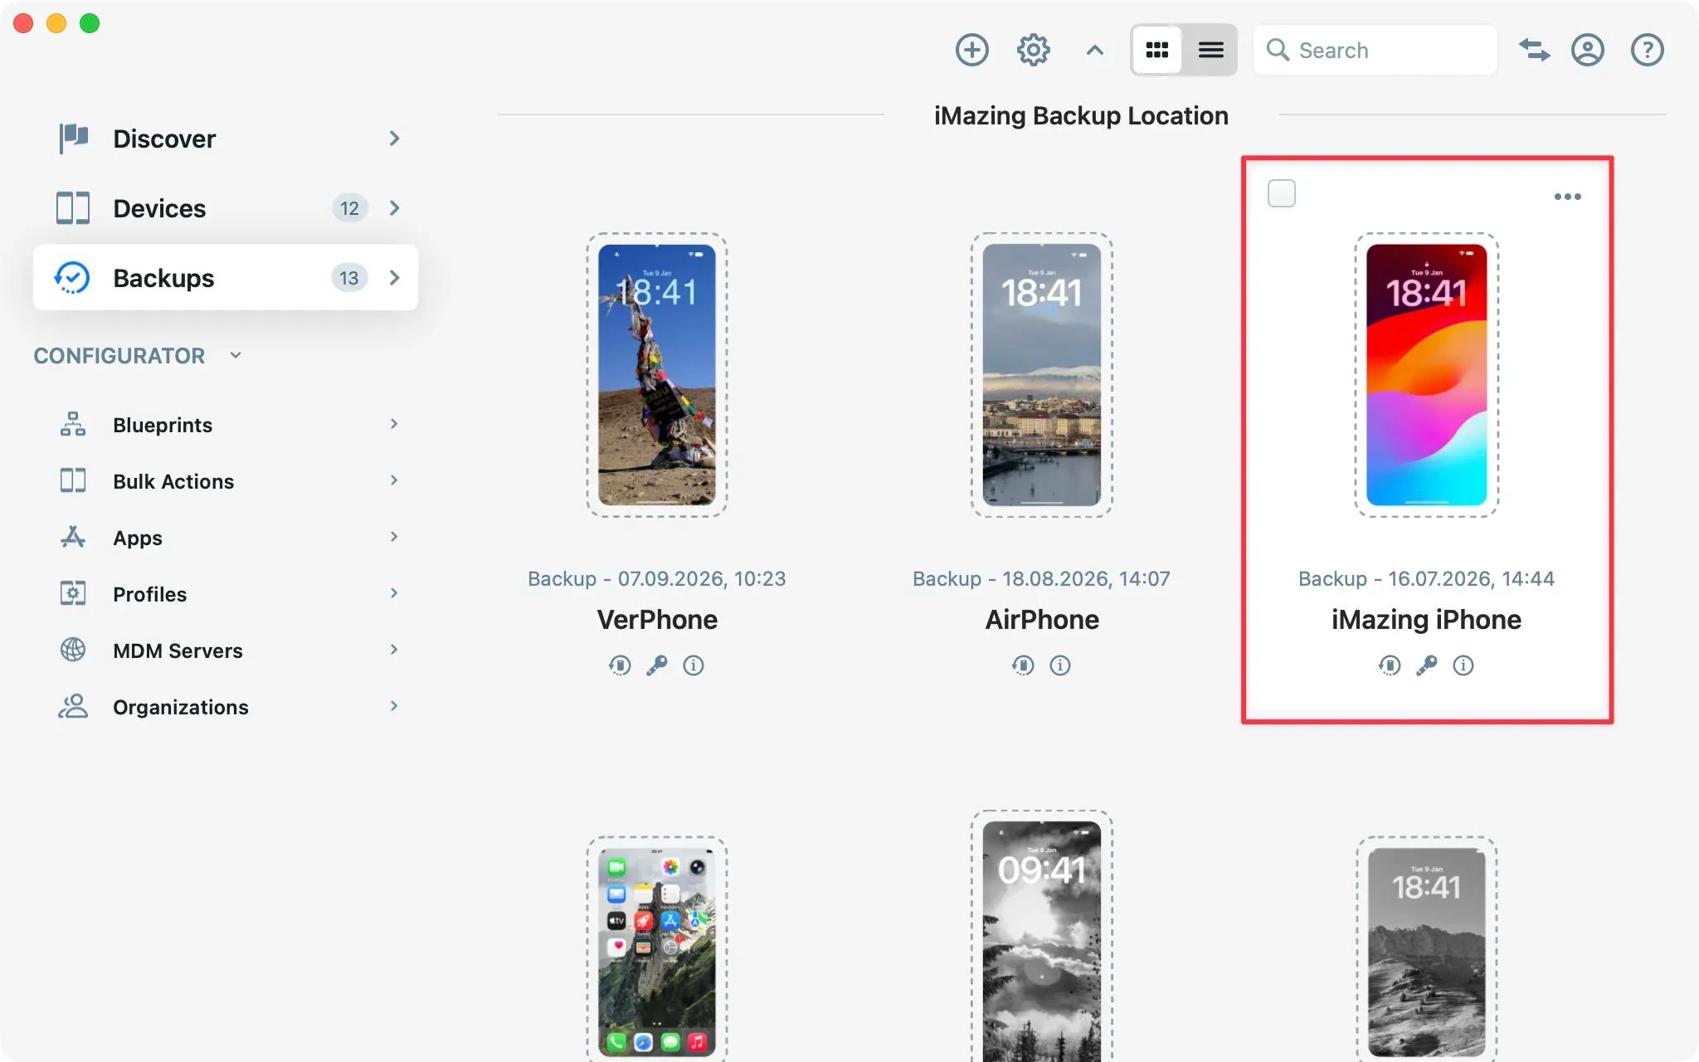The height and width of the screenshot is (1062, 1699).
Task: Click VerPhone encryption key icon
Action: point(657,665)
